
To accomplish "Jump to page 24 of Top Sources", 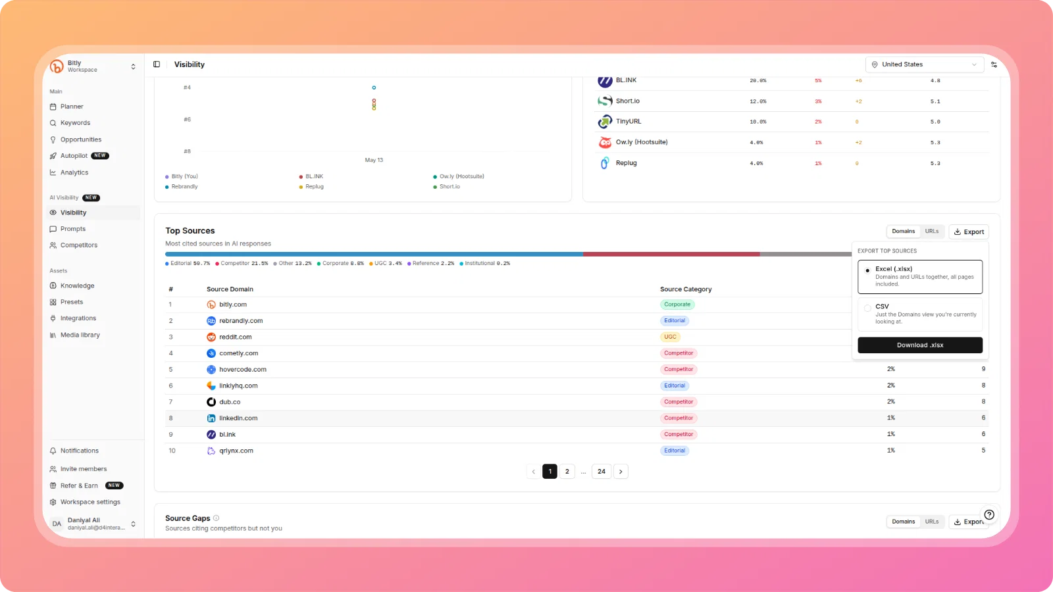I will [x=602, y=472].
